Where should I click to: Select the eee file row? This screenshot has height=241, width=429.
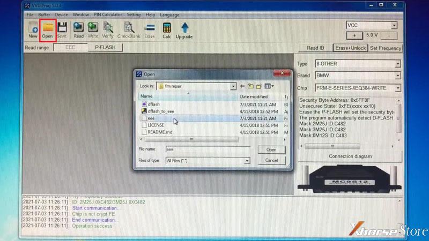tap(213, 118)
